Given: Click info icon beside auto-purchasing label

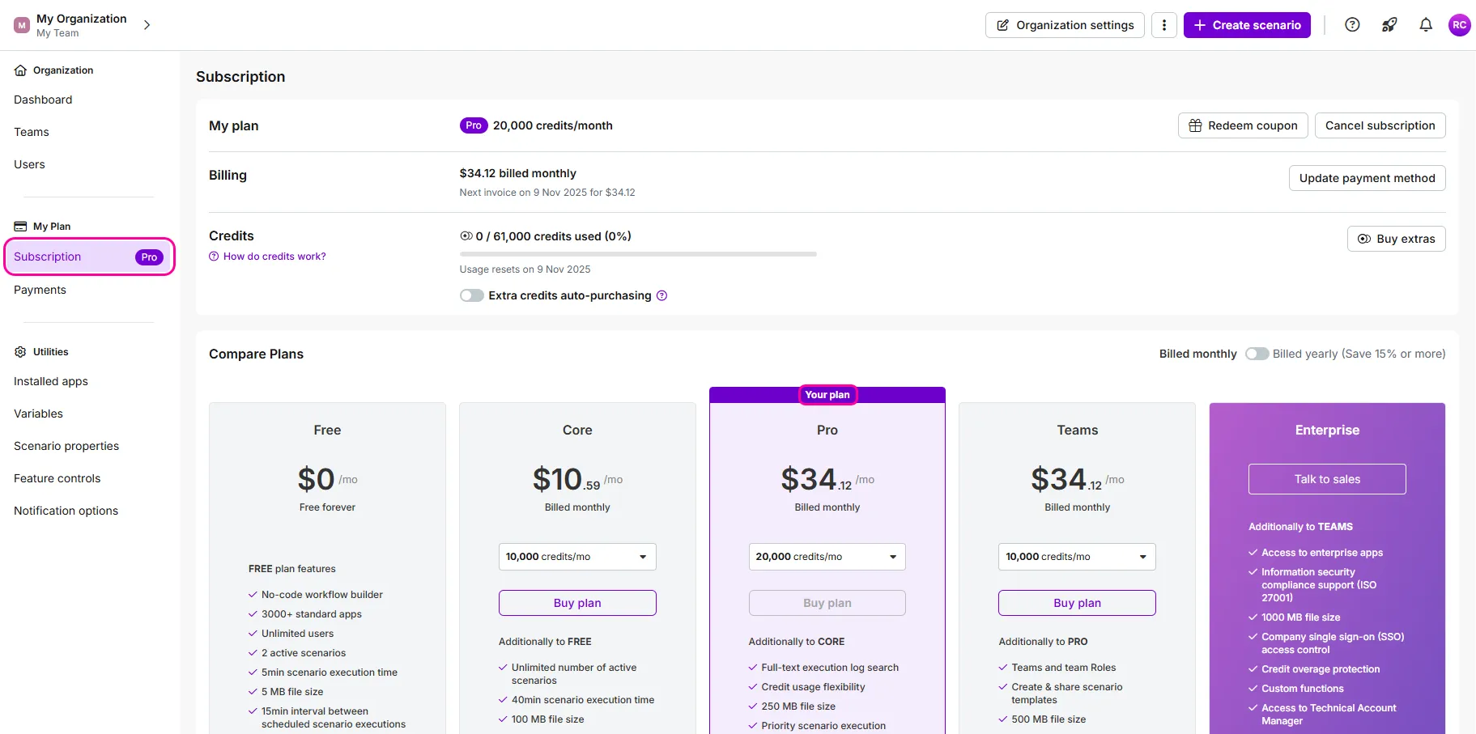Looking at the screenshot, I should [x=661, y=295].
